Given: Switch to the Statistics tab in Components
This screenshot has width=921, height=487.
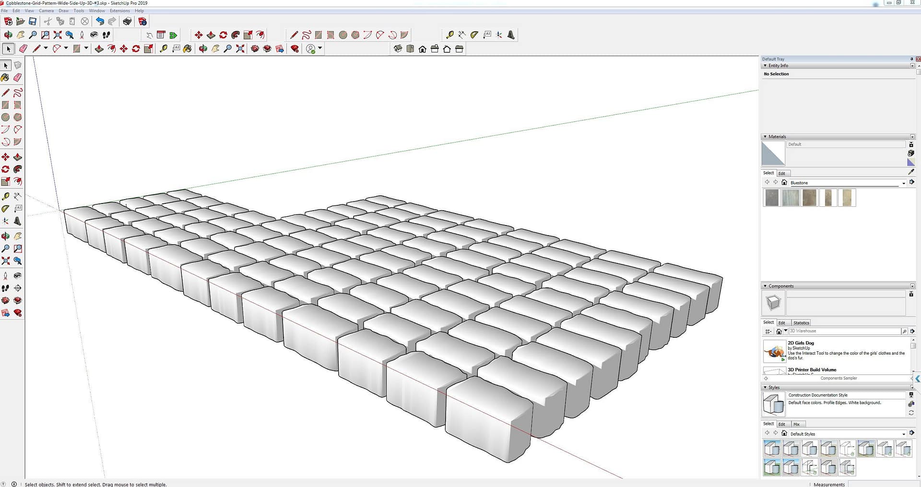Looking at the screenshot, I should point(801,322).
